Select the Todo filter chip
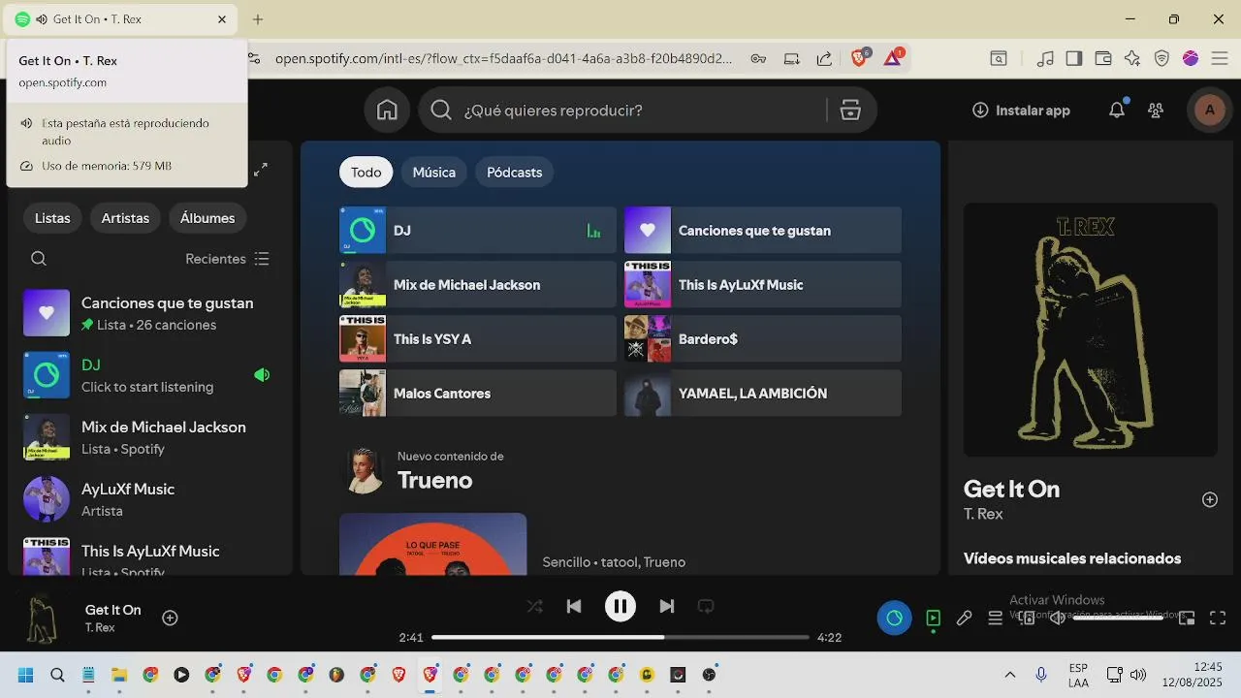The image size is (1241, 698). pos(366,172)
